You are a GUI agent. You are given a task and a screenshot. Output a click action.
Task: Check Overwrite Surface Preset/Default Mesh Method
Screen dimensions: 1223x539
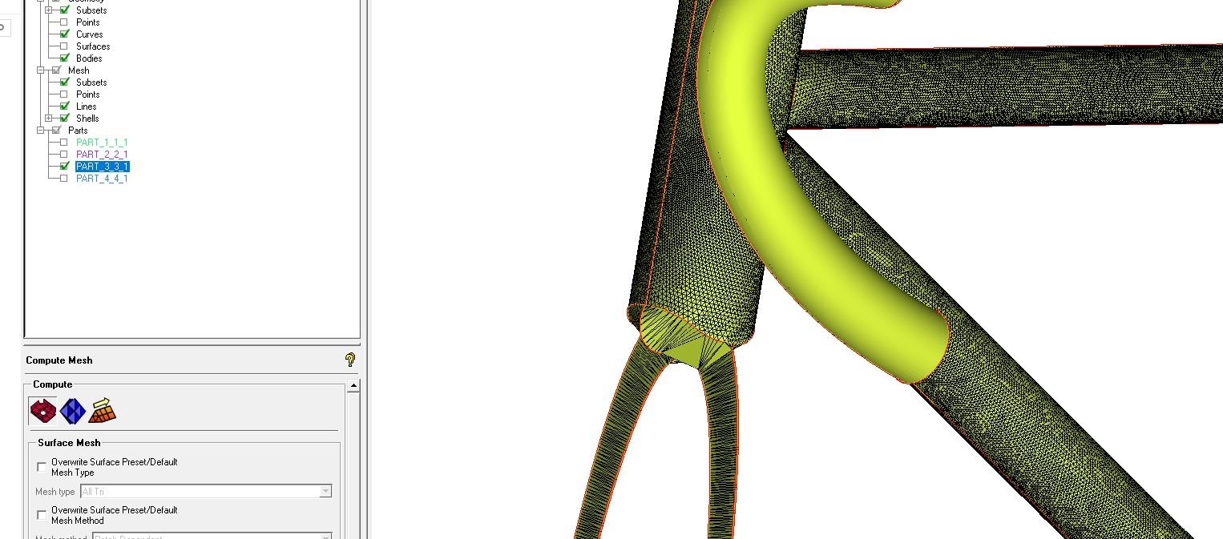coord(42,514)
